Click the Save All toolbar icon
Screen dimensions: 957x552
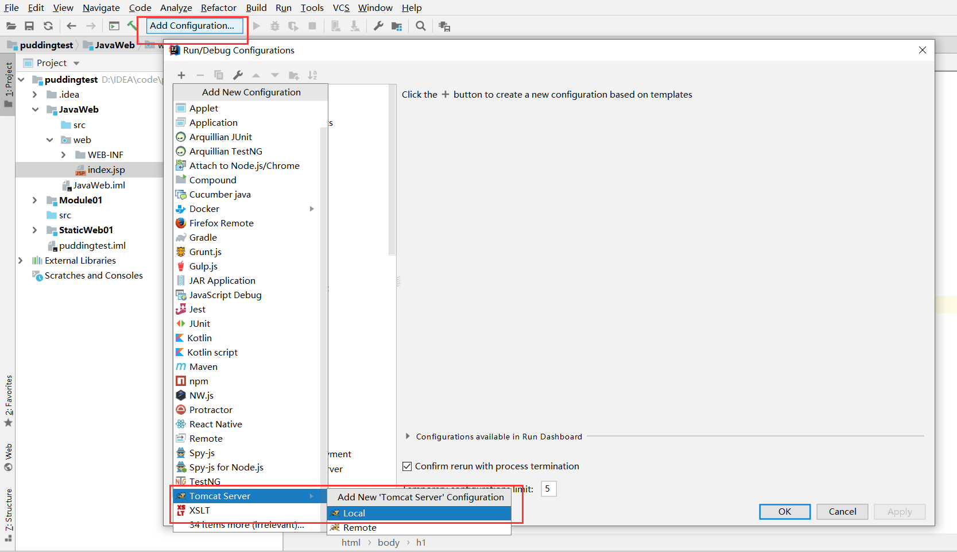(29, 26)
